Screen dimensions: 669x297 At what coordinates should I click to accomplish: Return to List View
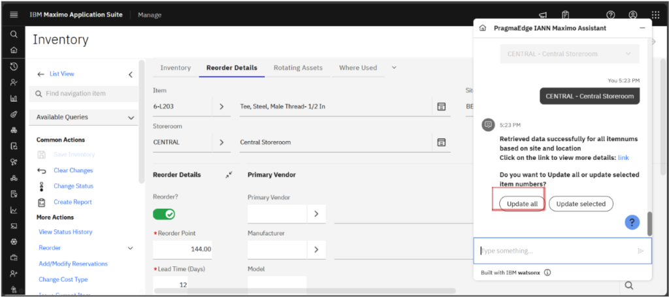(62, 74)
